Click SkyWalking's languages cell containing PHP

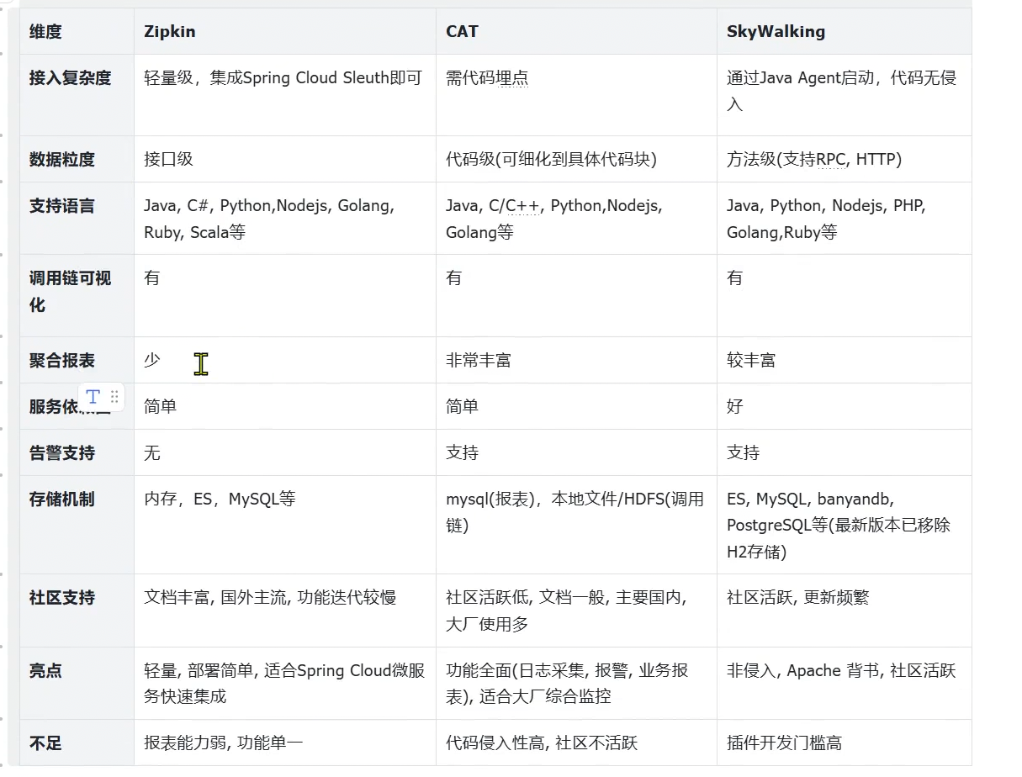845,219
